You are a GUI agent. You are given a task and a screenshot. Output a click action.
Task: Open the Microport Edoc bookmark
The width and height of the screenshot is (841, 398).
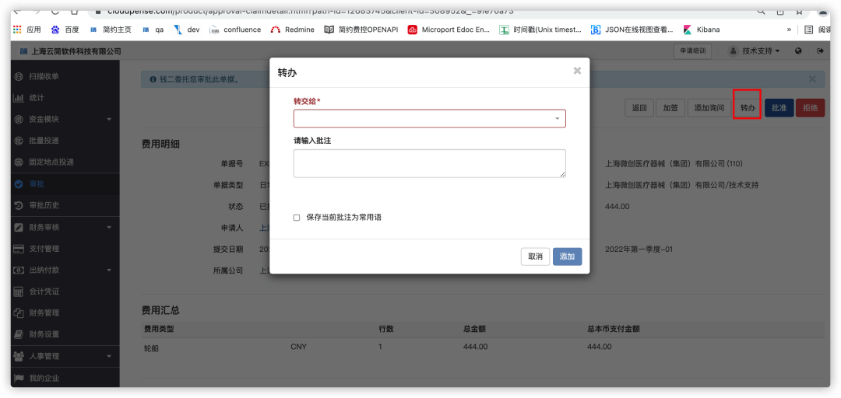(449, 30)
